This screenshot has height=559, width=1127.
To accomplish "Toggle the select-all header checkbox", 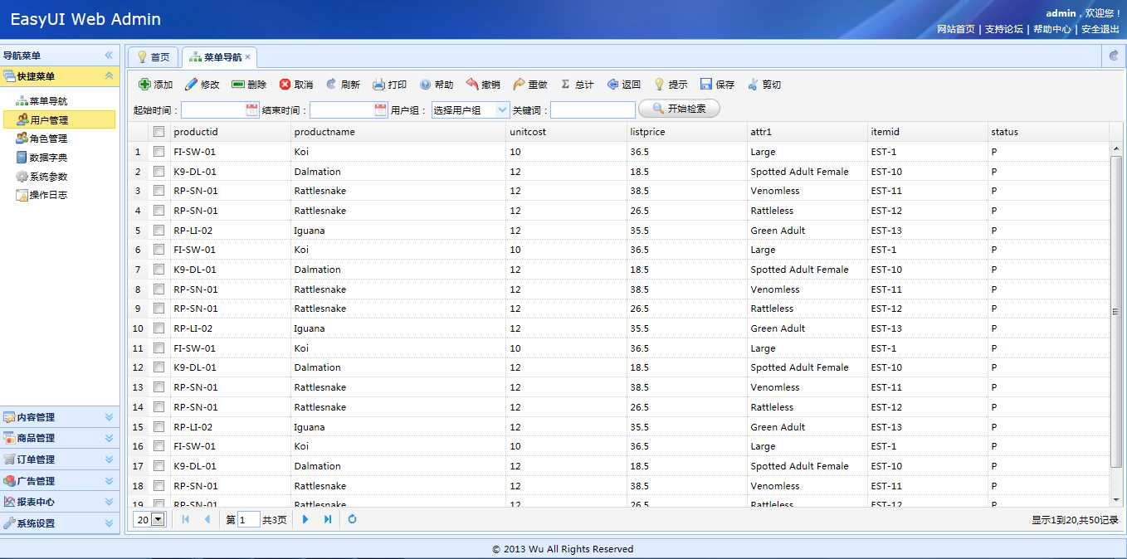I will tap(159, 131).
